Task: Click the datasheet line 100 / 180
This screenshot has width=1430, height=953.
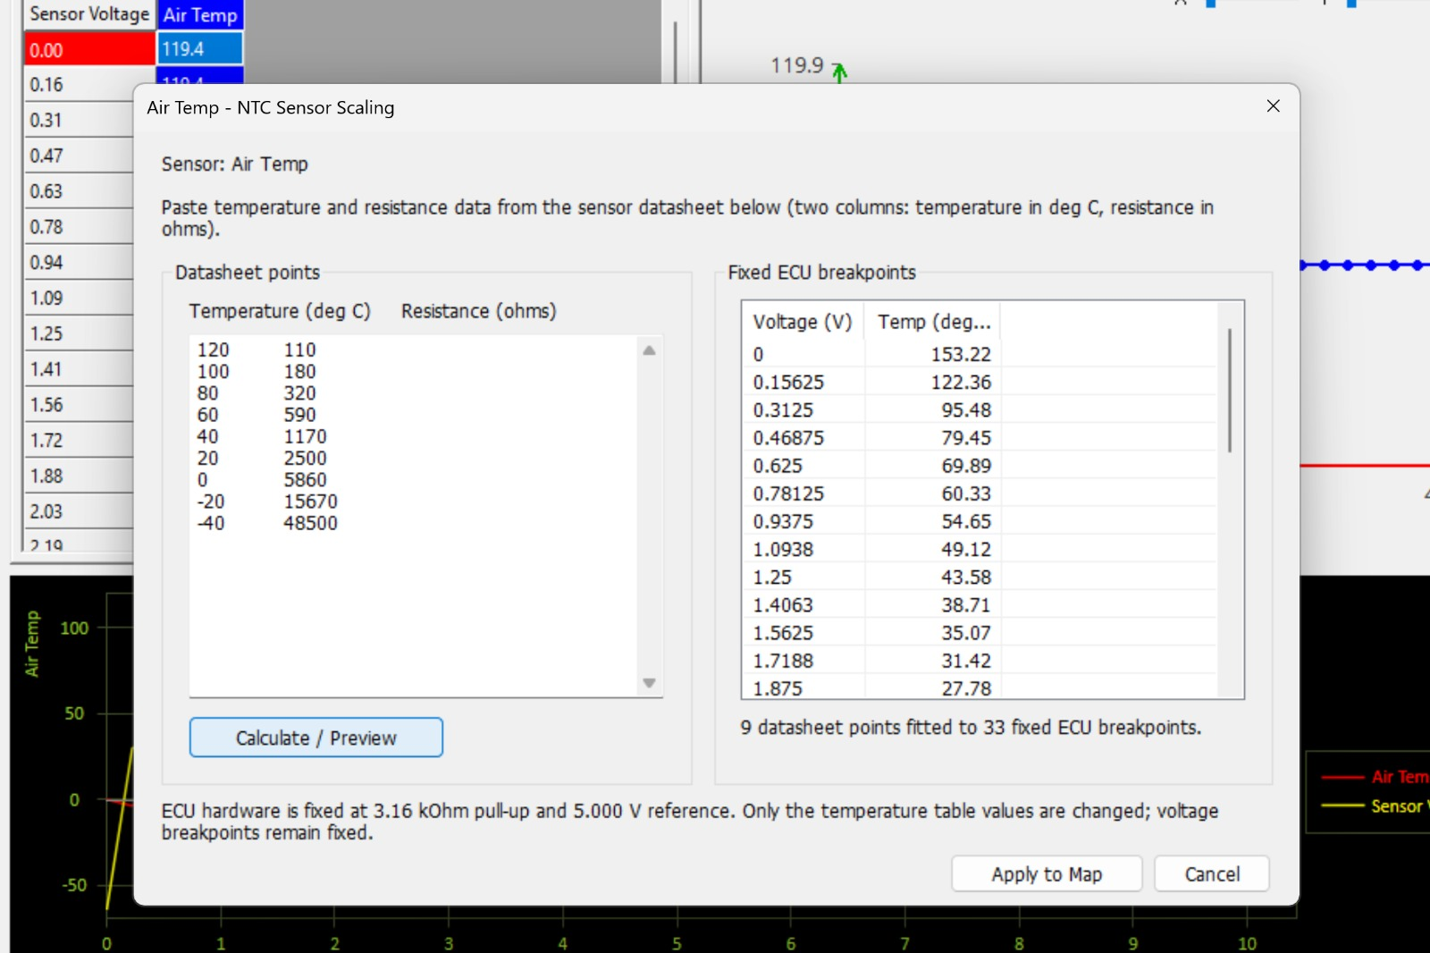Action: click(x=257, y=371)
